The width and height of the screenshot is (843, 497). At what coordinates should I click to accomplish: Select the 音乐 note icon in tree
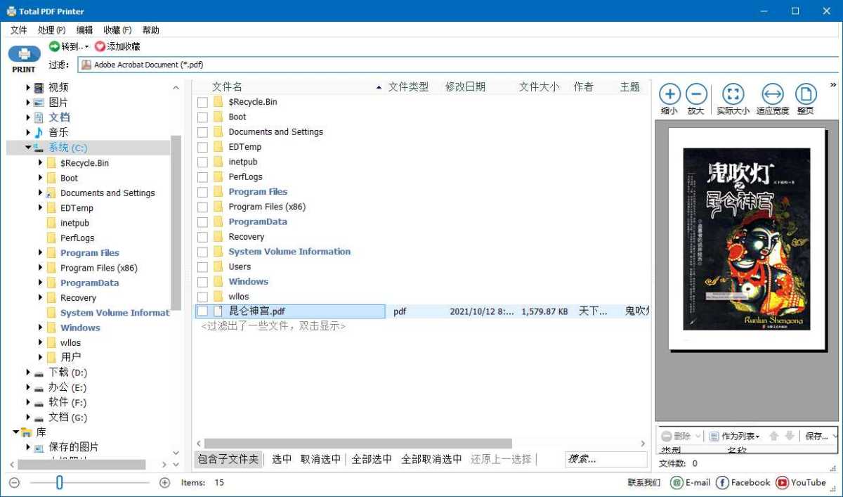click(x=39, y=132)
